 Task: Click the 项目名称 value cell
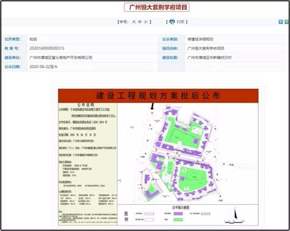pos(206,48)
